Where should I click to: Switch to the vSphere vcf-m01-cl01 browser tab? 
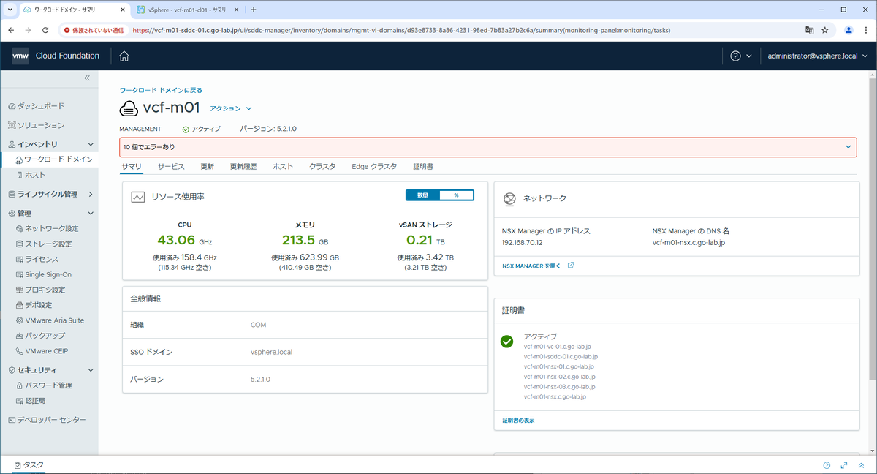pos(186,10)
